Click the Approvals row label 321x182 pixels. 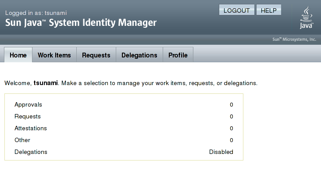coord(28,105)
